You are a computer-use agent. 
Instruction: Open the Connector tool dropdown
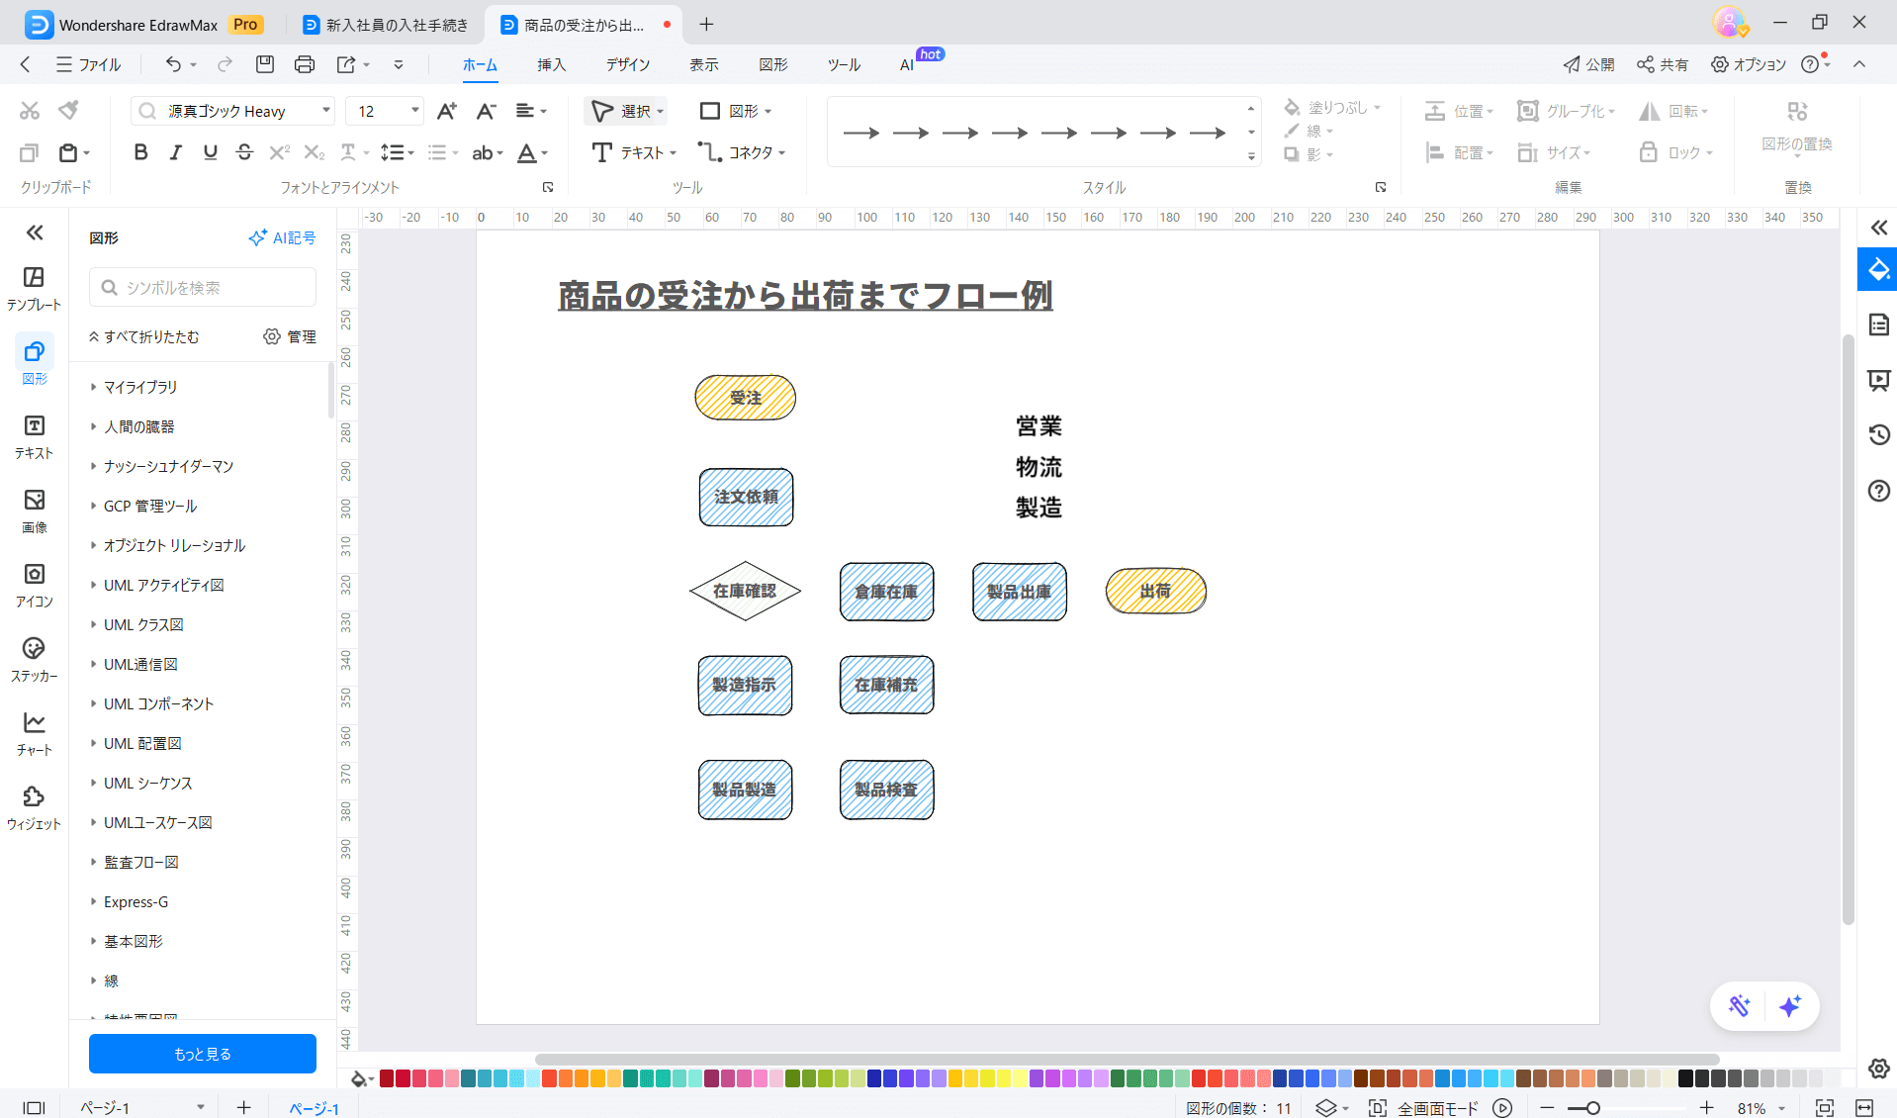coord(781,153)
